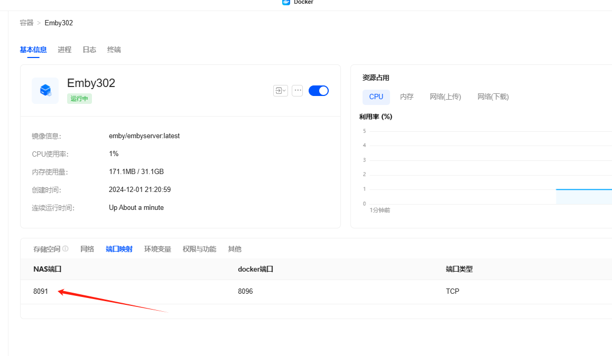Click the 运行中 status badge
Screen dimensions: 612x356
(79, 99)
